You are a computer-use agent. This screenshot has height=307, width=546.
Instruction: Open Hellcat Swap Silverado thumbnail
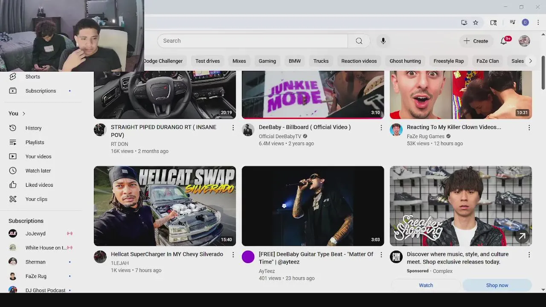pyautogui.click(x=165, y=206)
